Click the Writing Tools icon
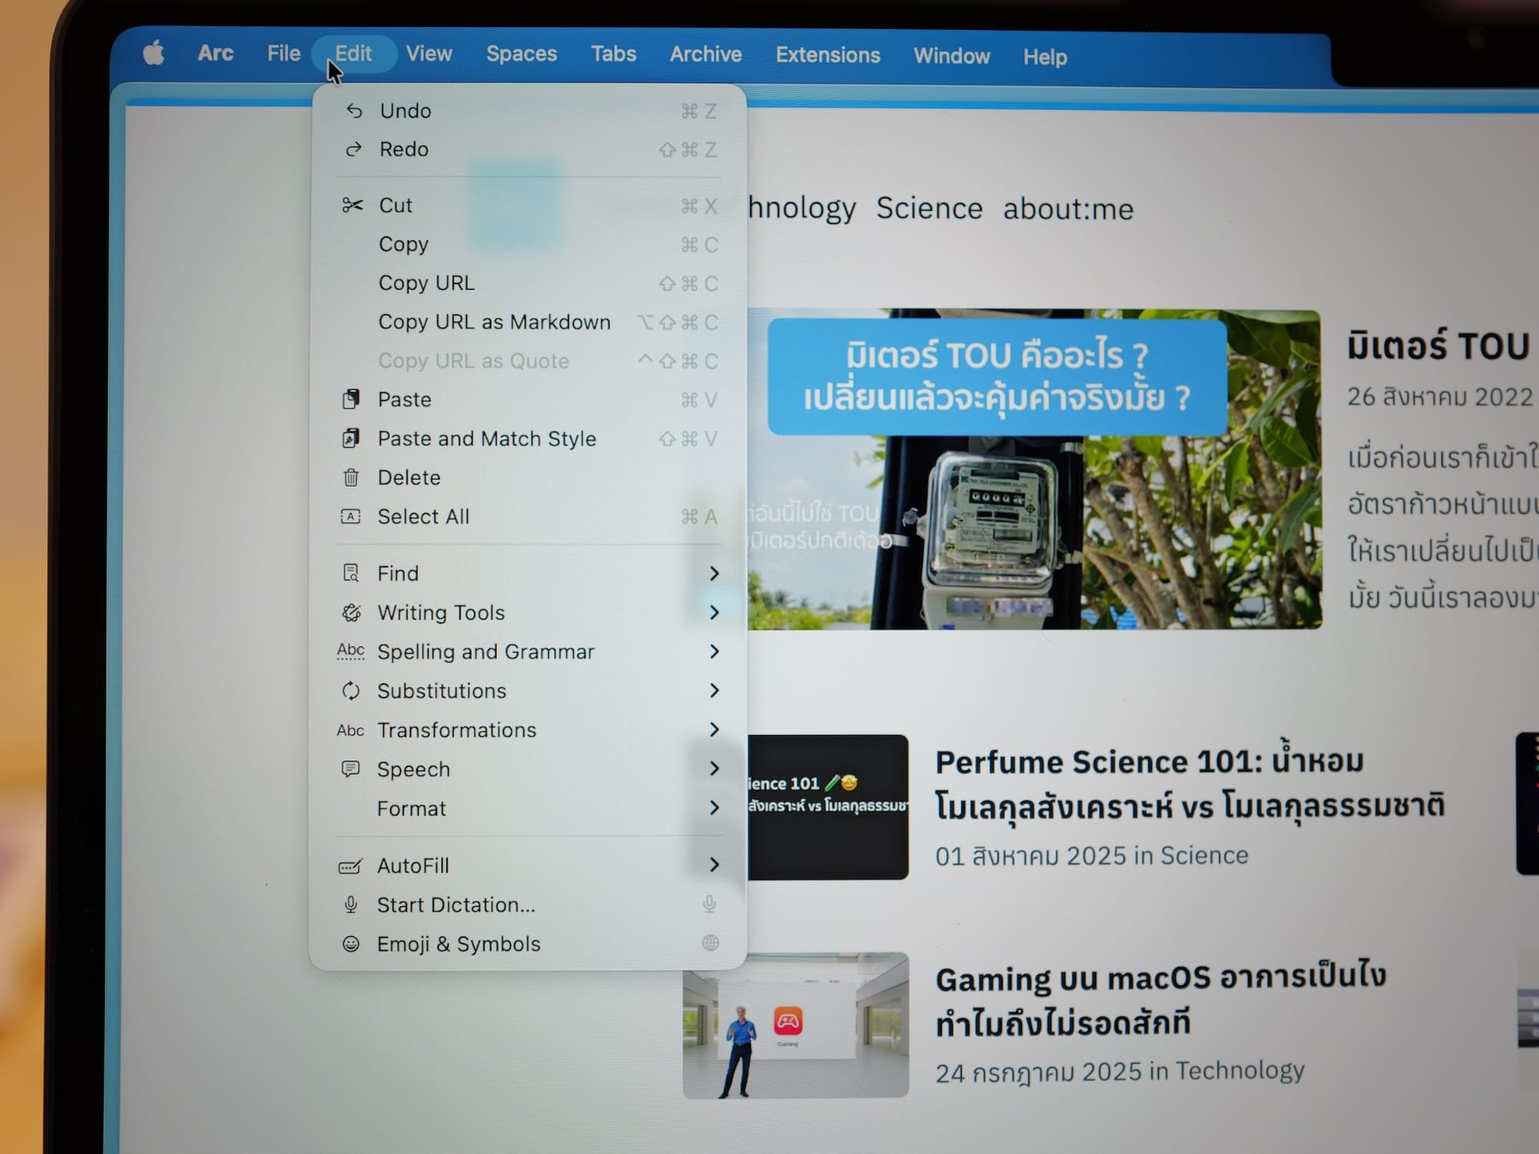 tap(351, 612)
